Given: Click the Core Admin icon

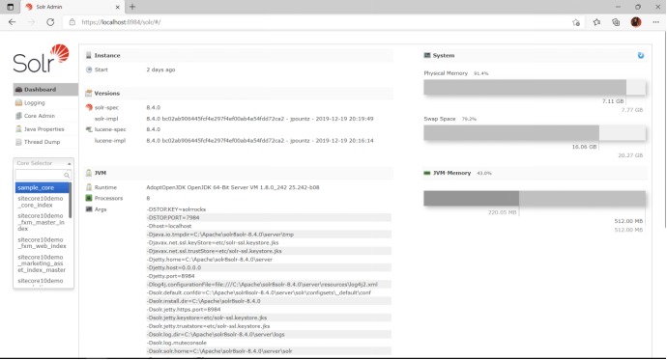Looking at the screenshot, I should (x=18, y=116).
